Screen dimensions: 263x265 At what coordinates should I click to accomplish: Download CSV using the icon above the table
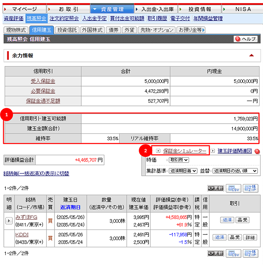[234, 188]
